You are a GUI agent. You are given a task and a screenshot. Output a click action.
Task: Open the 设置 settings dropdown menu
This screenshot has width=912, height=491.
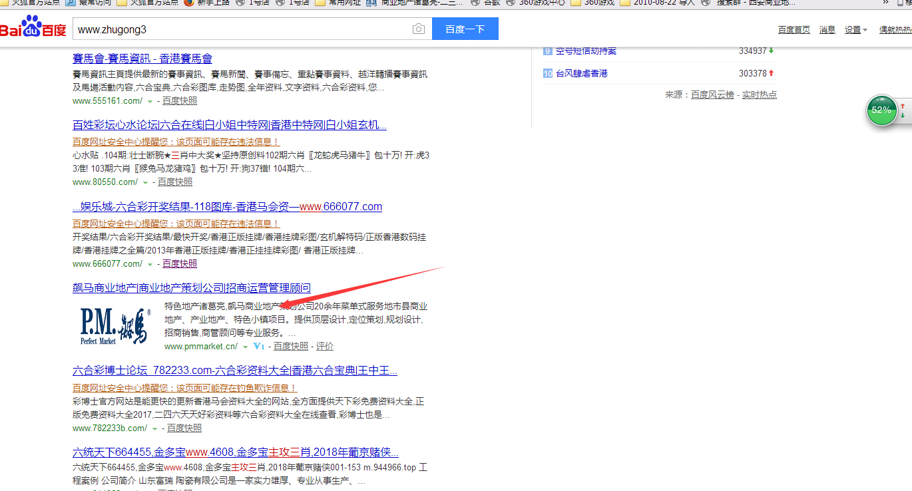click(855, 30)
